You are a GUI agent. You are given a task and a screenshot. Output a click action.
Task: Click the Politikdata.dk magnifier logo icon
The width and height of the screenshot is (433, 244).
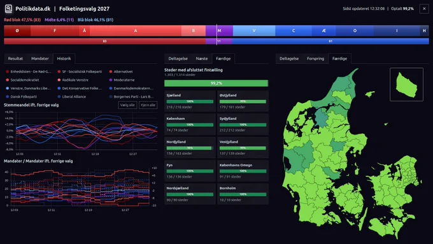coord(8,8)
